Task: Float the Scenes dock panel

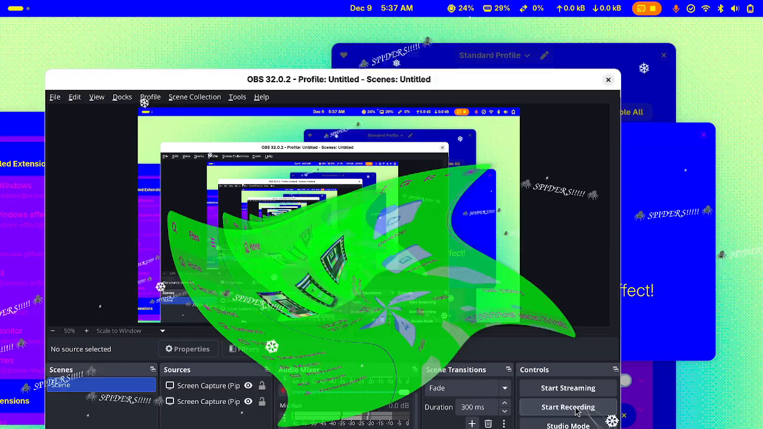Action: coord(153,369)
